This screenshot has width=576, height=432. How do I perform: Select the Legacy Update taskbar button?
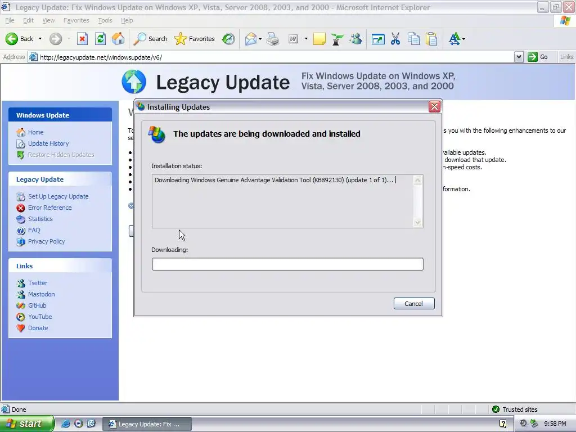147,424
